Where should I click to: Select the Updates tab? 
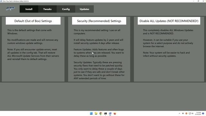(x=84, y=9)
